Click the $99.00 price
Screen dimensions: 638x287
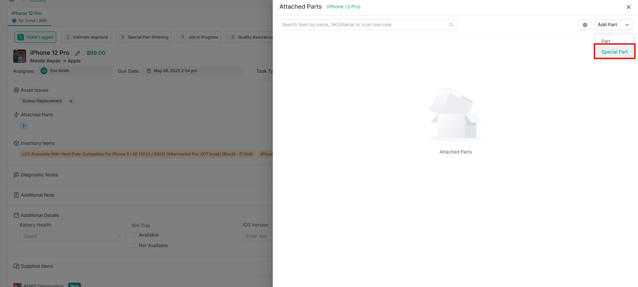pos(96,53)
